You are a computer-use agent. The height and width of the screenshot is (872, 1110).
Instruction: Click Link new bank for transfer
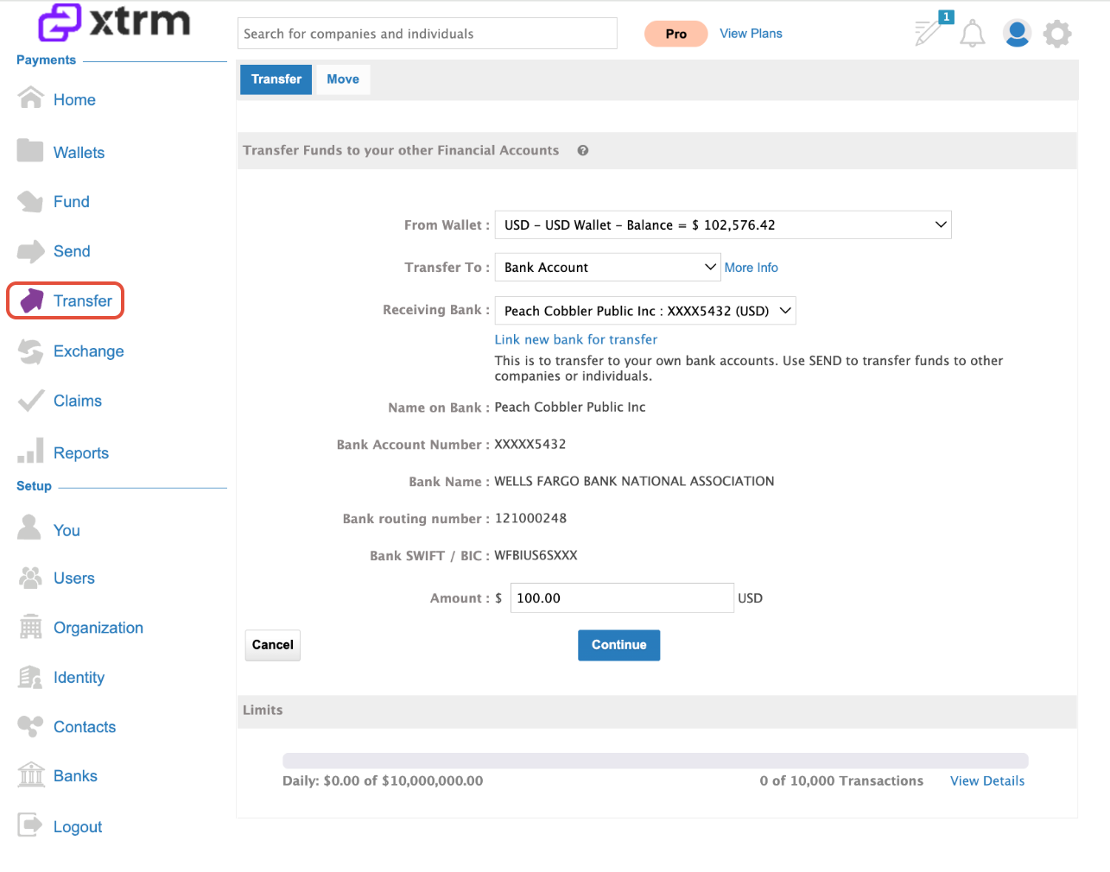click(575, 339)
